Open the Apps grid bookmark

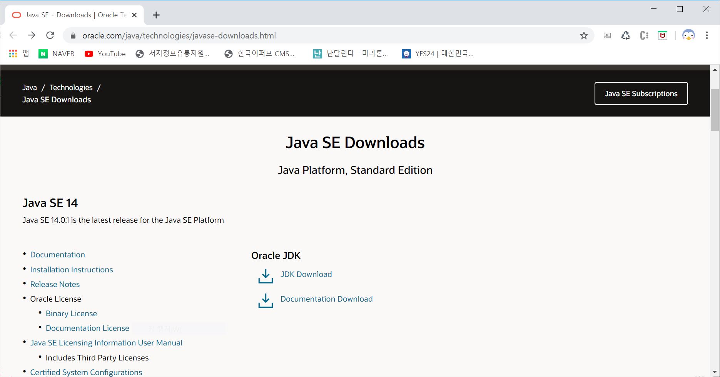(19, 53)
